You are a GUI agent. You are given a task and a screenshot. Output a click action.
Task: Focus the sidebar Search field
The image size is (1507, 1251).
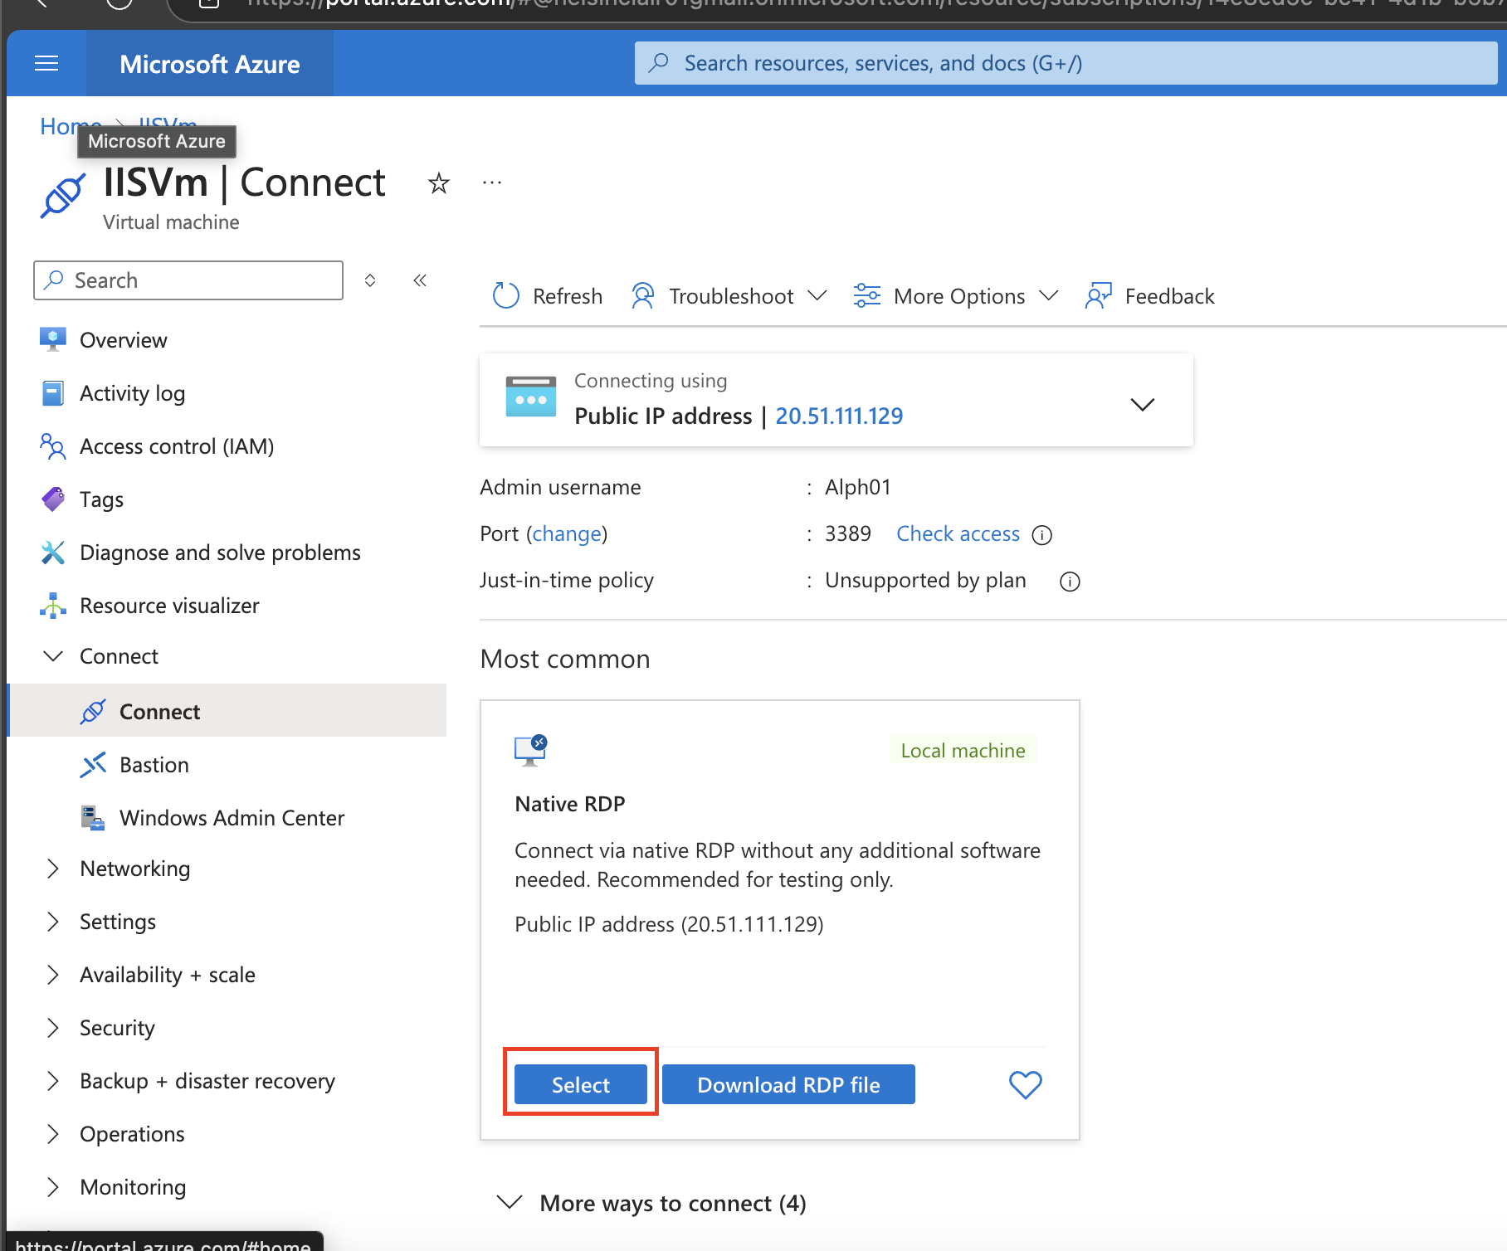[188, 280]
